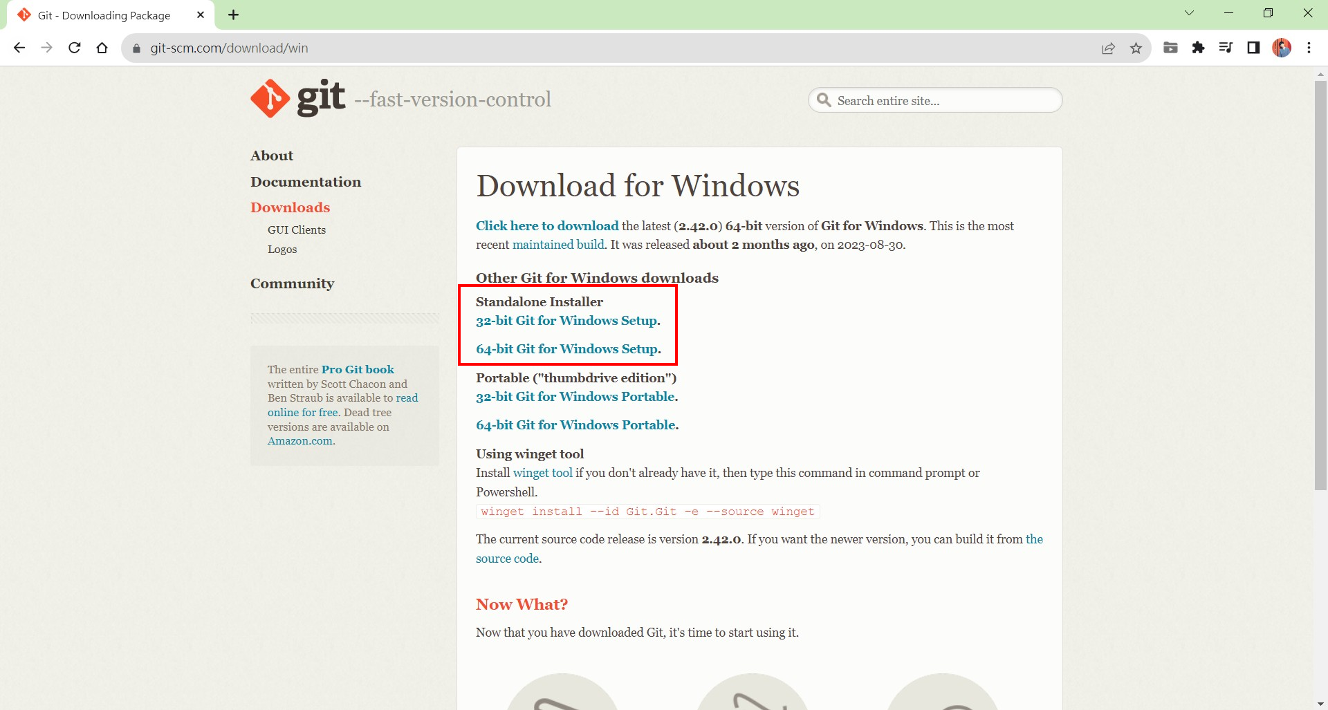
Task: Focus the Search entire site field
Action: tap(935, 100)
